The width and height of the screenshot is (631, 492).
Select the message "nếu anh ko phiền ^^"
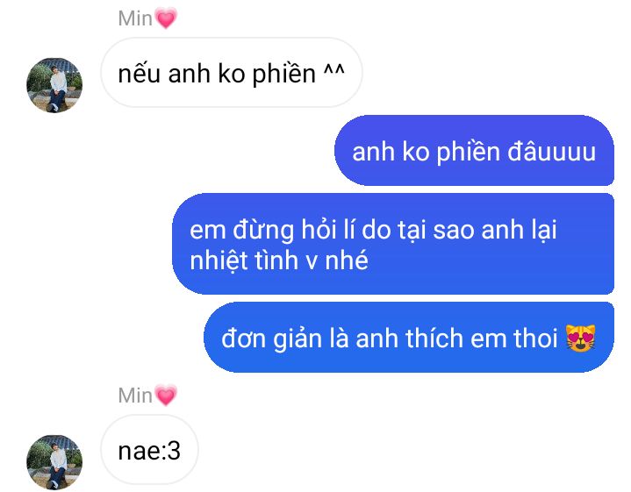click(232, 73)
